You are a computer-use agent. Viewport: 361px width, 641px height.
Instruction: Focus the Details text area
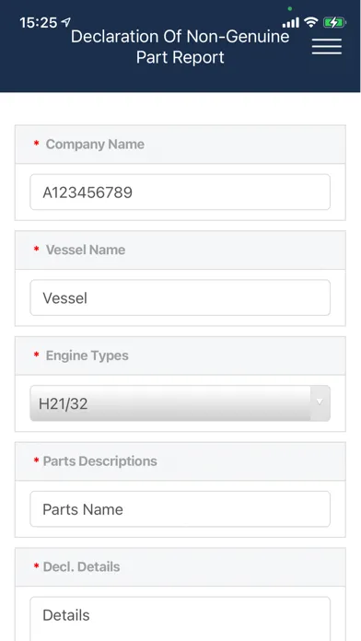(x=180, y=619)
